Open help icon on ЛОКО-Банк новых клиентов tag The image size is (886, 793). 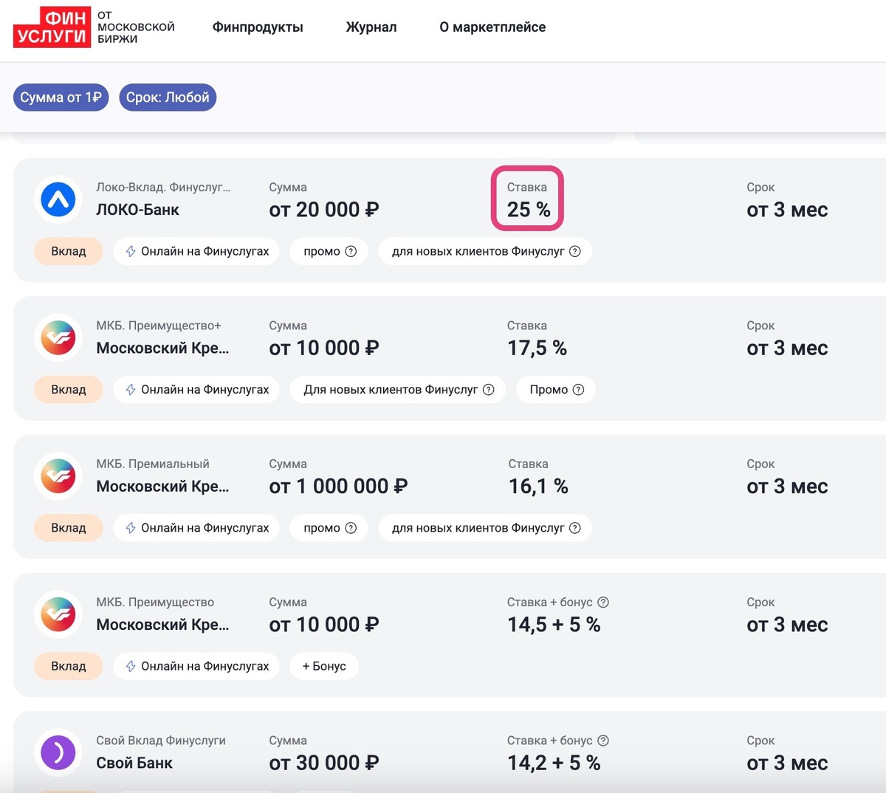575,251
